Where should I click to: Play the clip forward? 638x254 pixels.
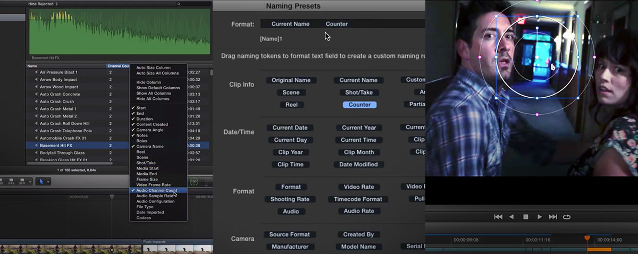point(540,217)
